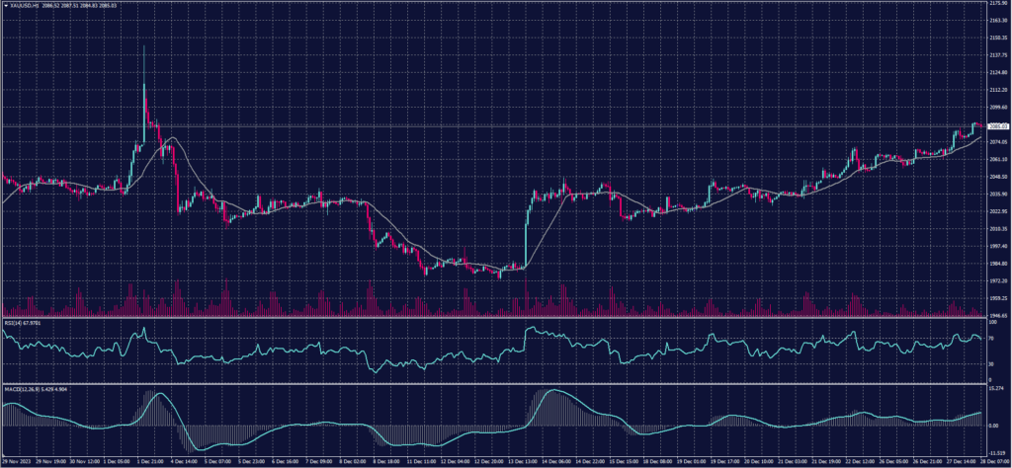Click the 2048.50 price scale label
Screen dimensions: 1012x468
(998, 177)
